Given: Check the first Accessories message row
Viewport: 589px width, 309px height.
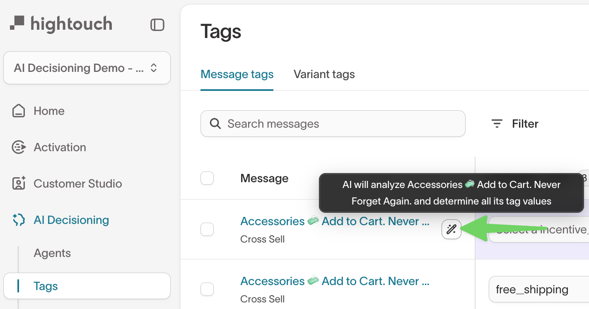Looking at the screenshot, I should pos(207,229).
